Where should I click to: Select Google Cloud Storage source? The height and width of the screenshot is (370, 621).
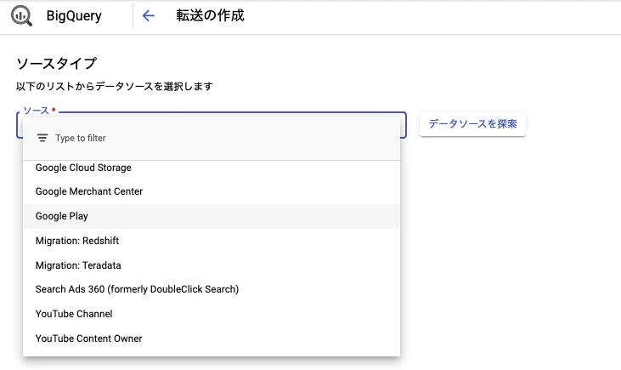click(x=212, y=168)
